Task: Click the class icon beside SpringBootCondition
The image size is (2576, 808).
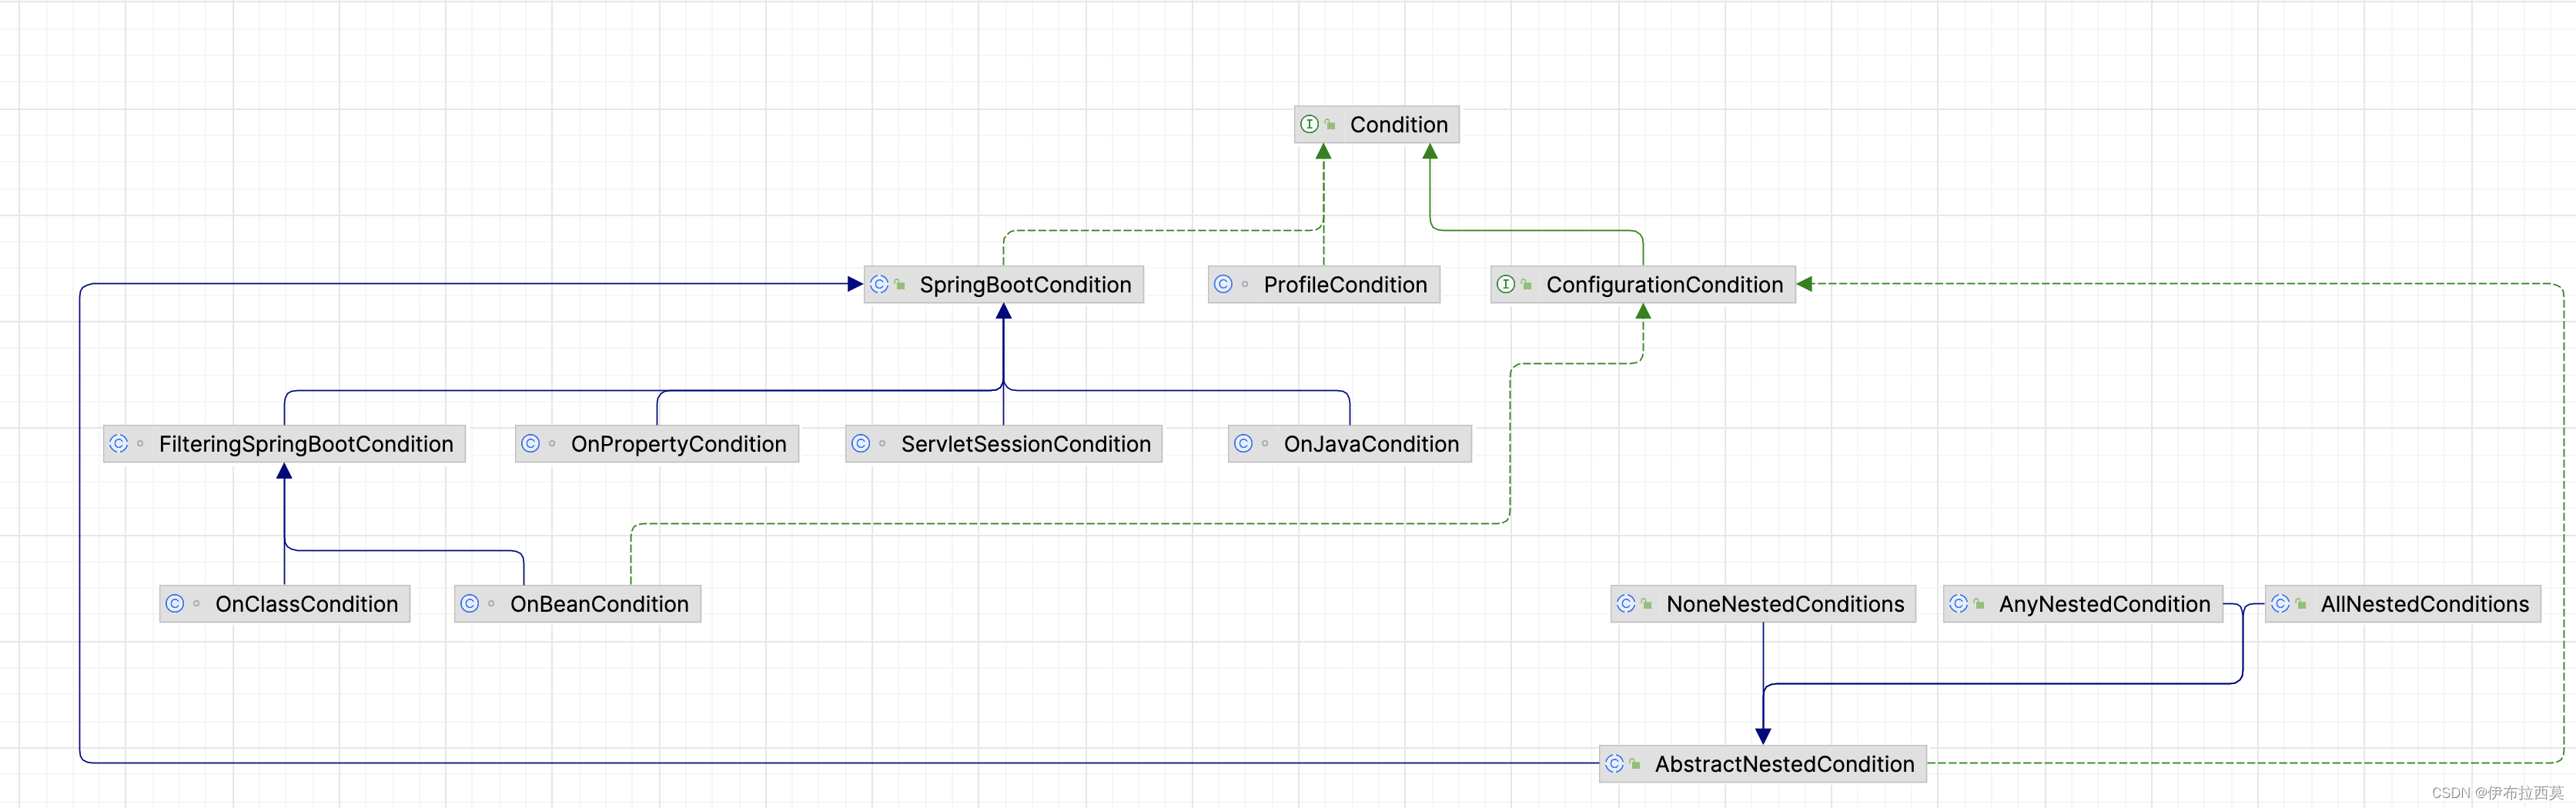Action: click(x=879, y=284)
